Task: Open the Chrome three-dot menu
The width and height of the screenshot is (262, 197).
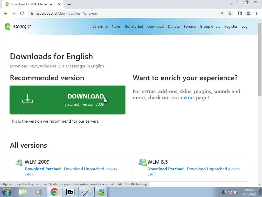Action: (256, 13)
